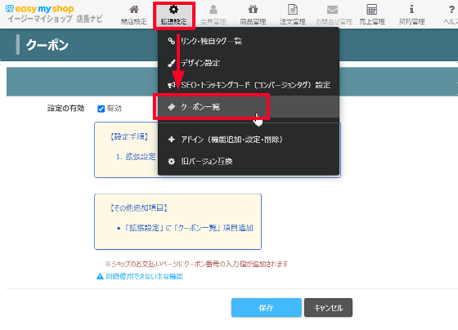Toggle the 有効 checkbox

(x=101, y=109)
